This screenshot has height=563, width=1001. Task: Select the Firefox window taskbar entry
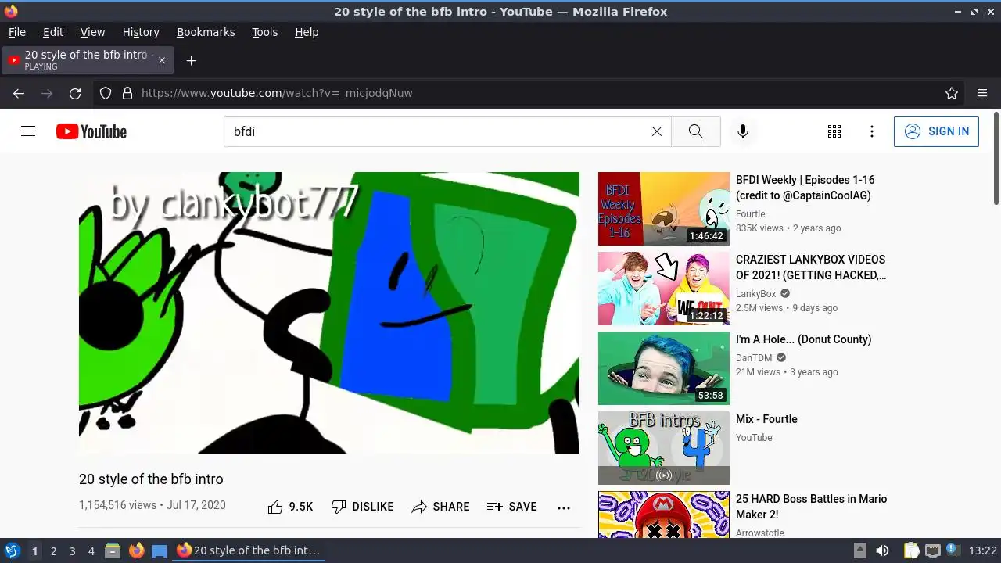[x=248, y=550]
